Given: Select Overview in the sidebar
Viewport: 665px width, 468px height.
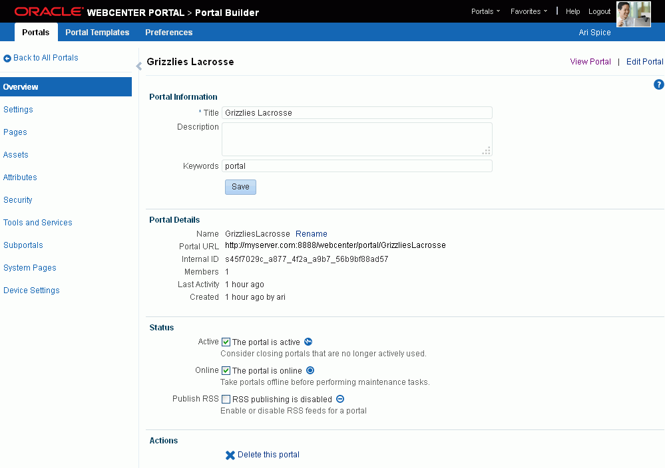Looking at the screenshot, I should (x=66, y=87).
